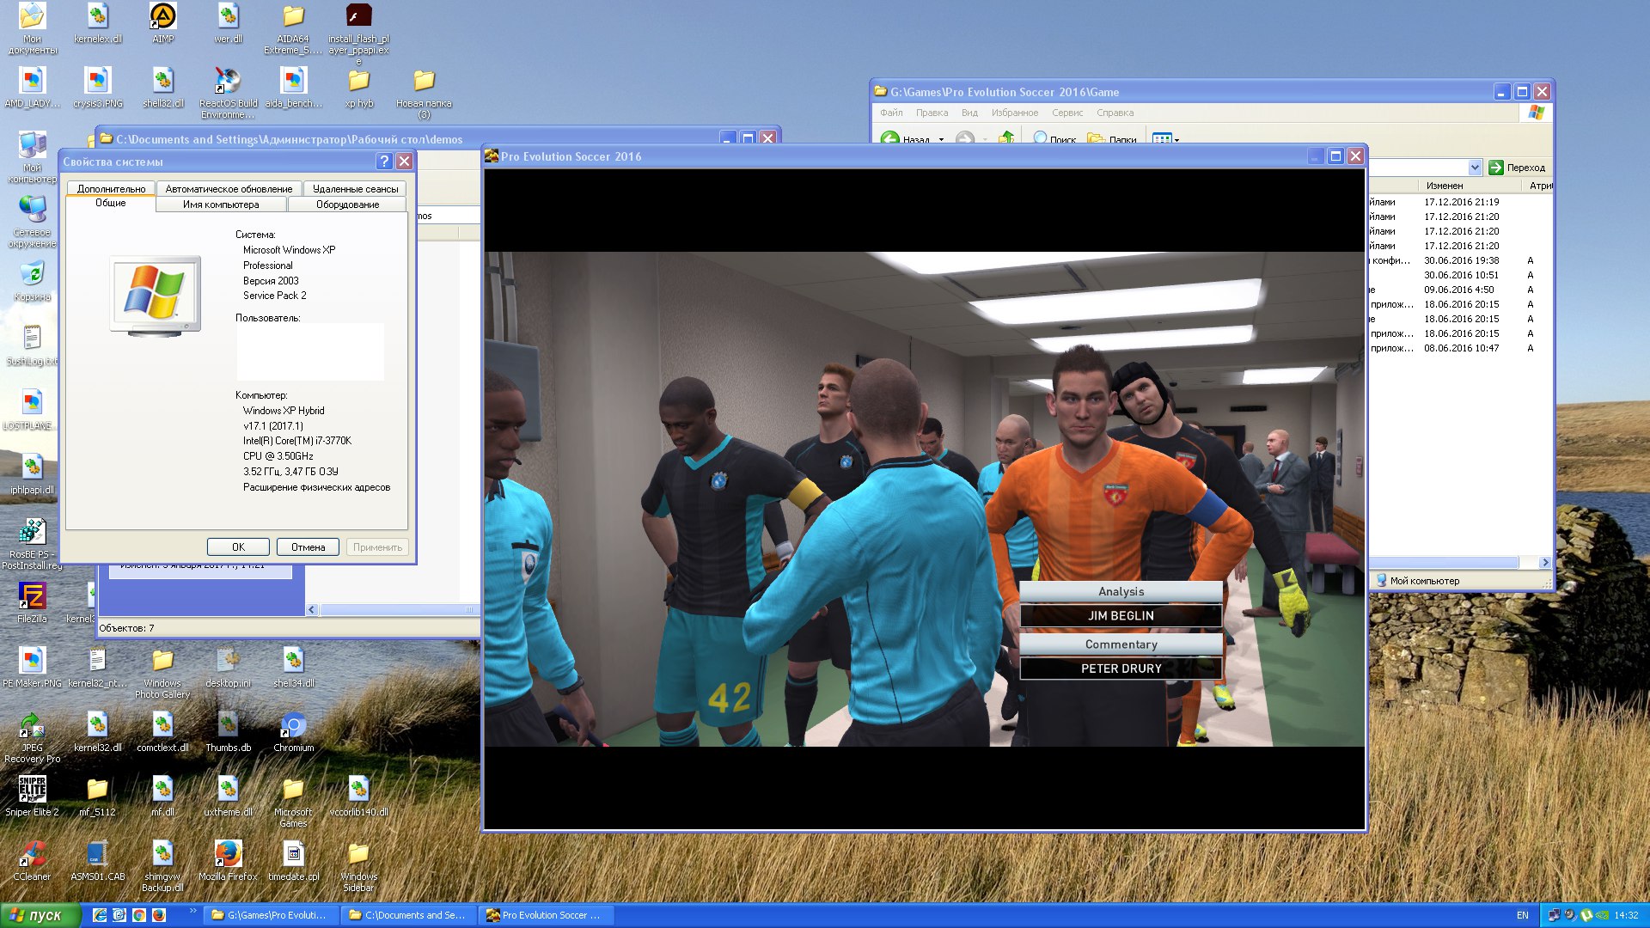Viewport: 1650px width, 928px height.
Task: Click the scrollbar left arrow in demos window
Action: [312, 609]
